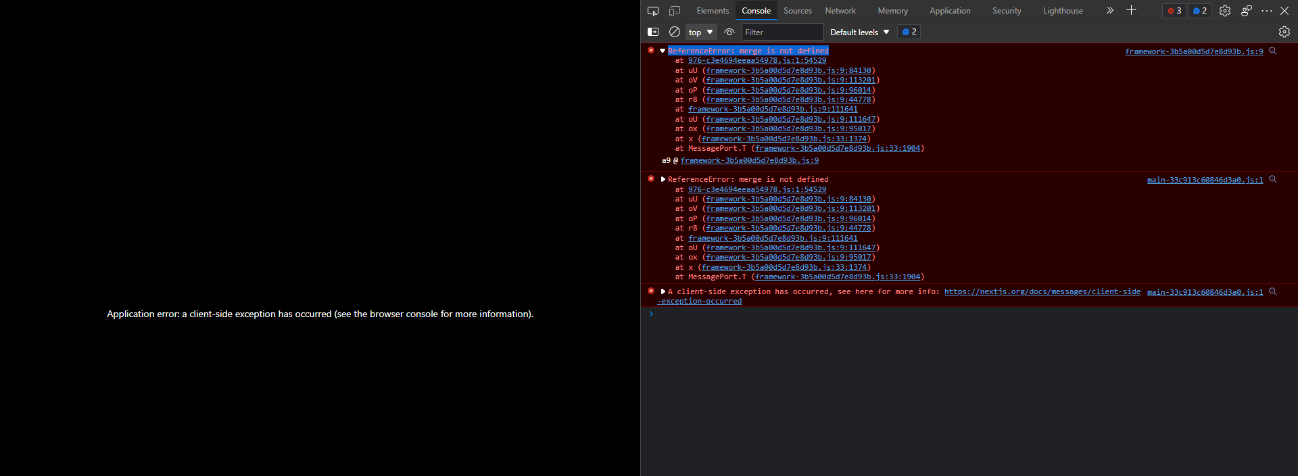
Task: Open the a9 @ framework-3b5a00d5d7e8d93b.js:9 link
Action: coord(750,160)
